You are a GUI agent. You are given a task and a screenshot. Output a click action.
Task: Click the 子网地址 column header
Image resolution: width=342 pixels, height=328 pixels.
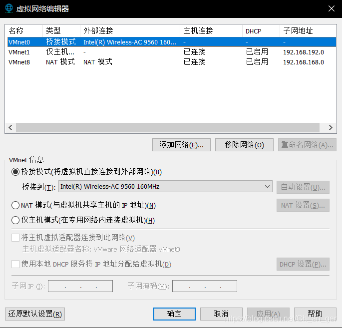coord(308,31)
